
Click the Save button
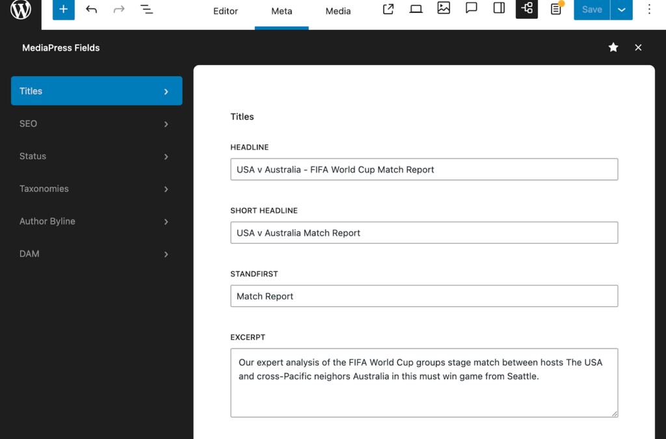click(x=591, y=10)
